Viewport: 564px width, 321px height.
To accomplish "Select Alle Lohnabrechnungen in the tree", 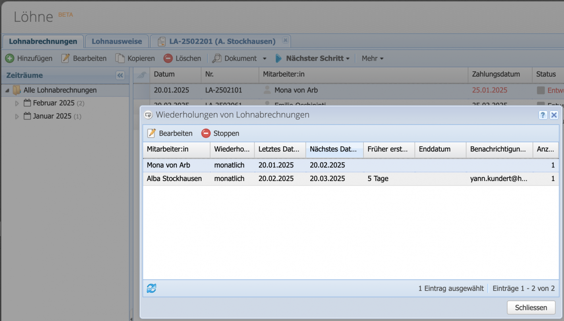I will tap(60, 90).
